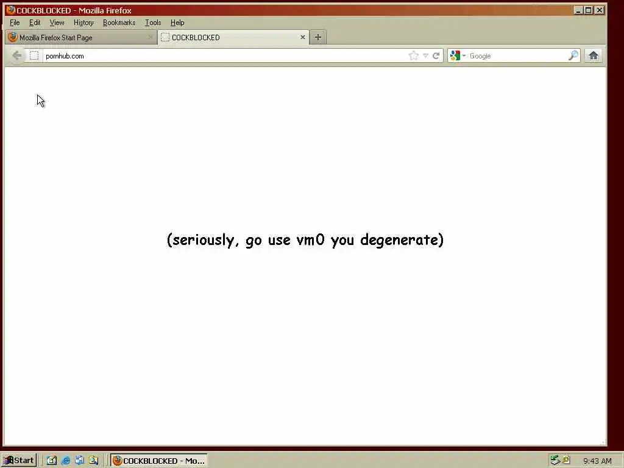The image size is (624, 468).
Task: Reload the current page
Action: [x=436, y=55]
